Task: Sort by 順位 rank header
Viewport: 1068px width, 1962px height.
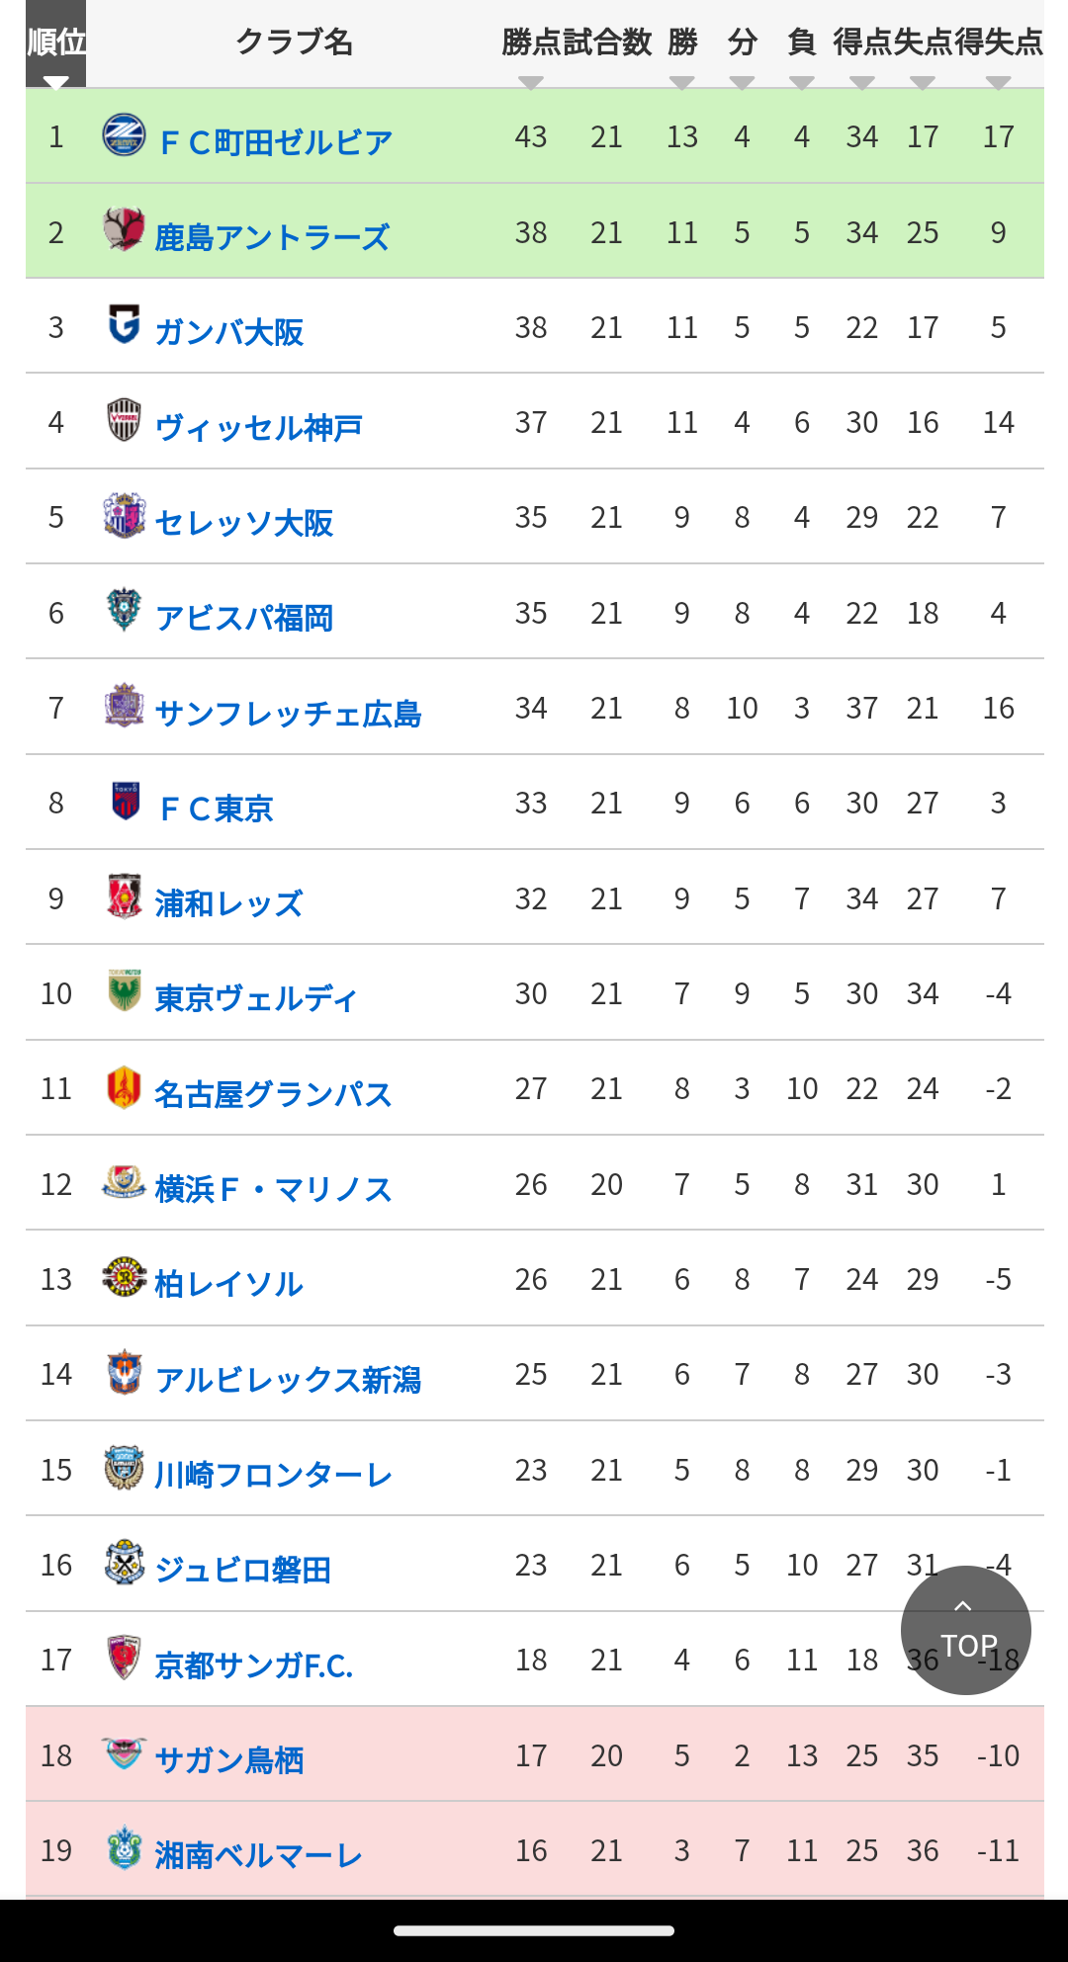Action: 56,43
